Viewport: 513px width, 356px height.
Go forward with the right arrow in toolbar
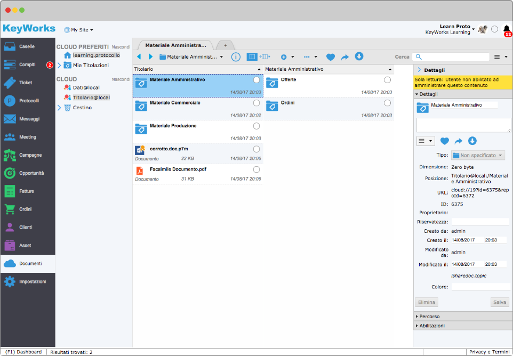point(150,57)
